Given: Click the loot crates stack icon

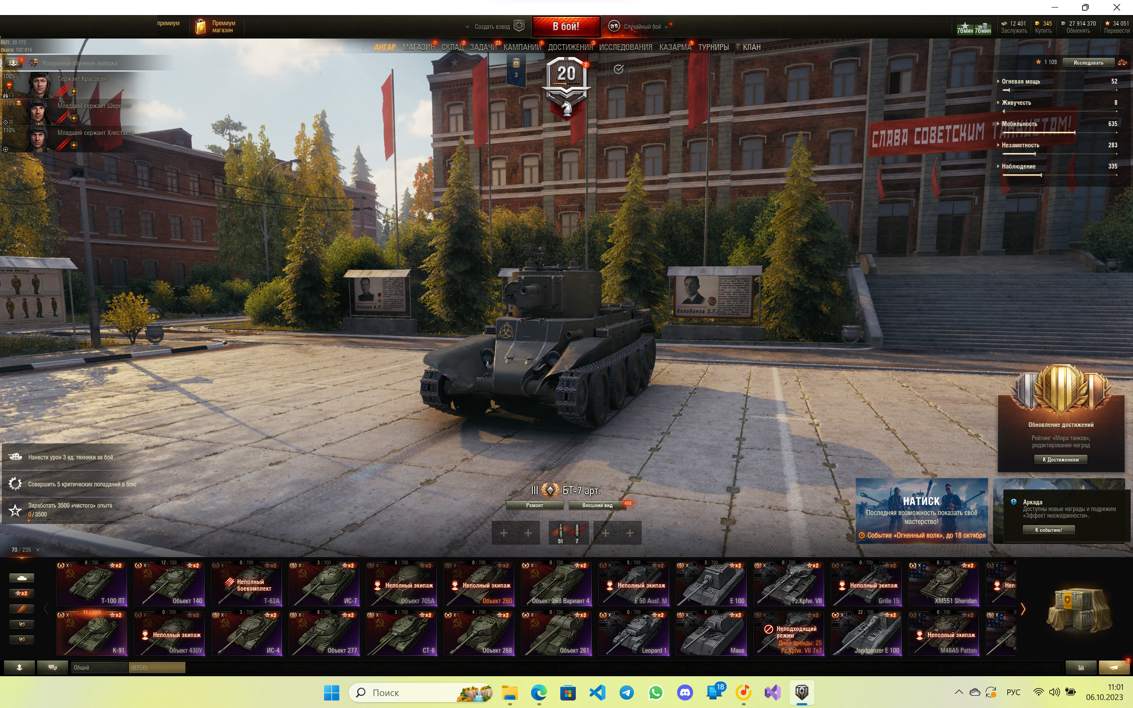Looking at the screenshot, I should pos(1079,610).
